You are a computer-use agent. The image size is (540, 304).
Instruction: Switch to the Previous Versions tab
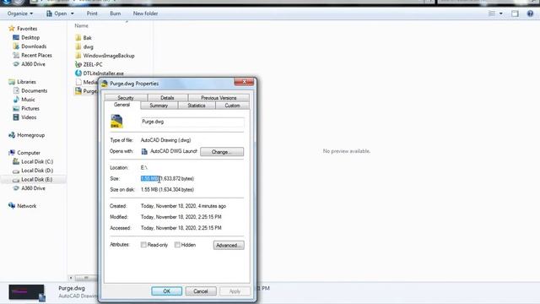pos(219,98)
